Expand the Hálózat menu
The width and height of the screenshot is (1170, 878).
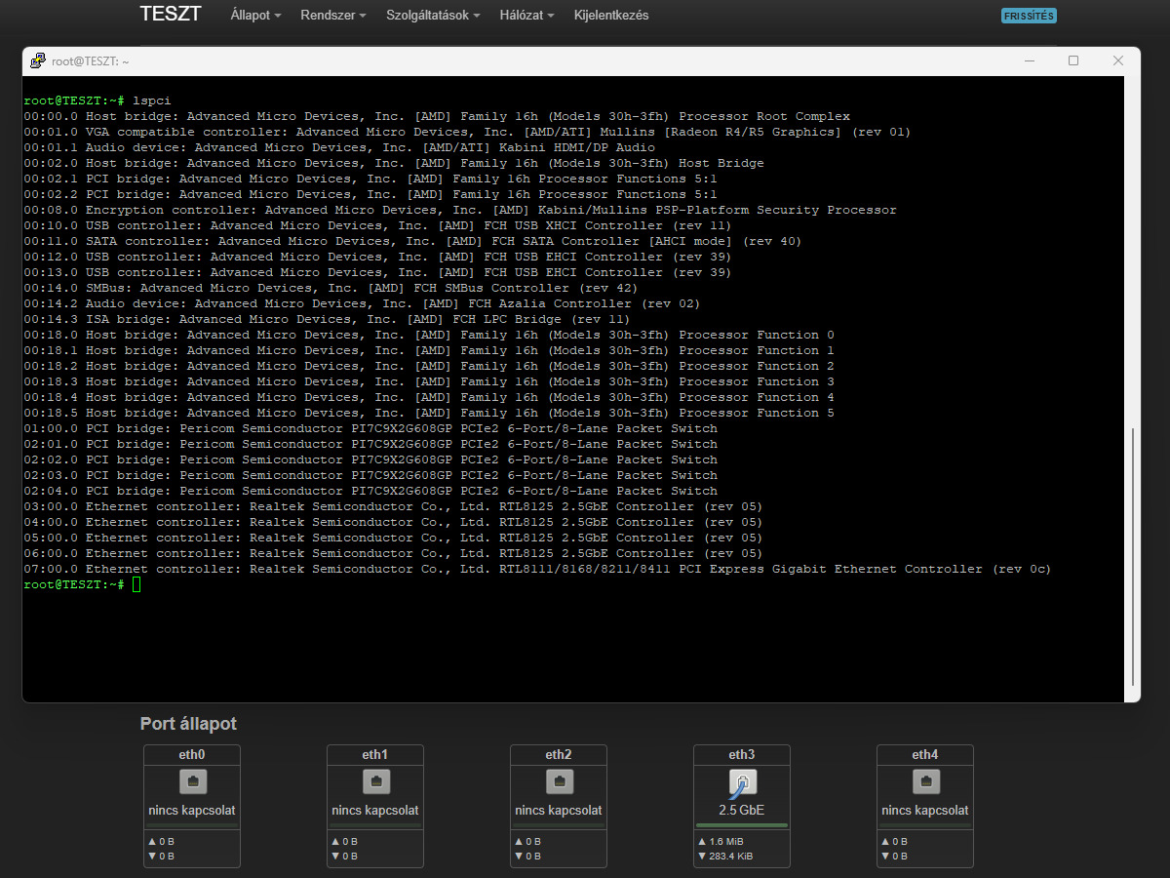pyautogui.click(x=527, y=16)
